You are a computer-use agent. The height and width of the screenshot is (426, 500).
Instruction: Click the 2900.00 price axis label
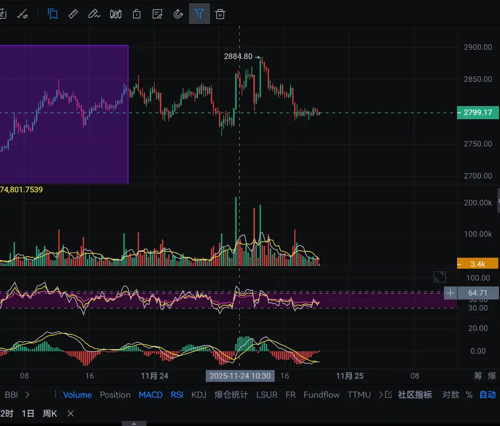[477, 47]
